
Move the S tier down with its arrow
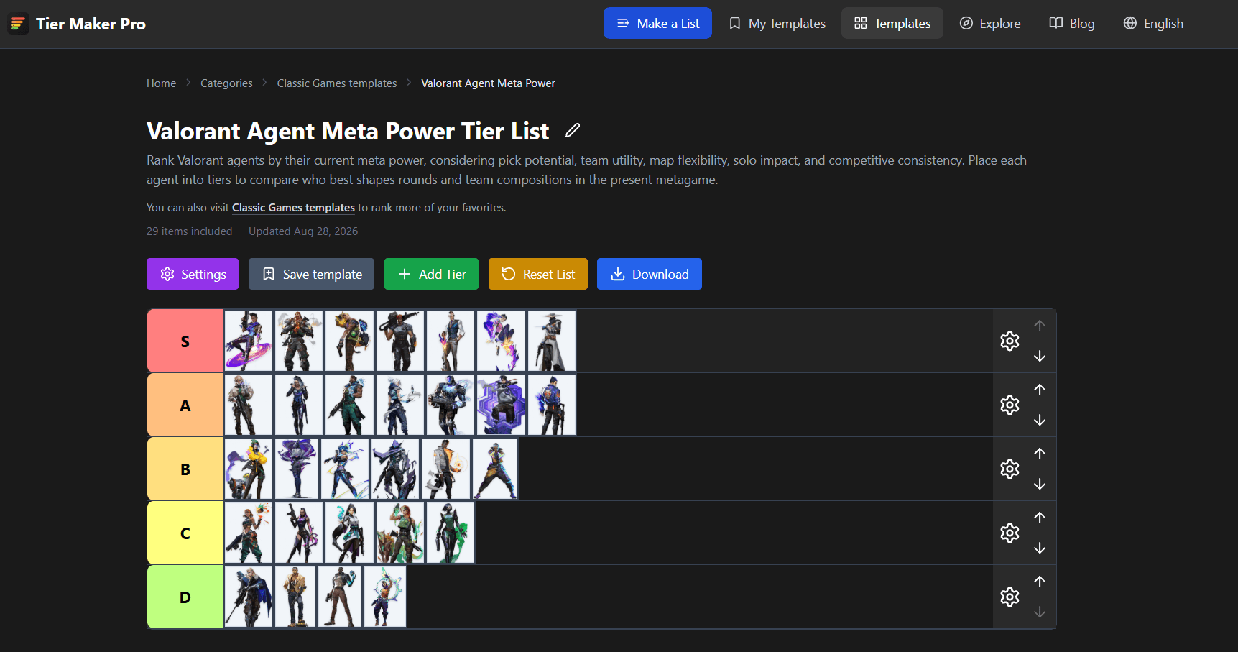[x=1040, y=357]
